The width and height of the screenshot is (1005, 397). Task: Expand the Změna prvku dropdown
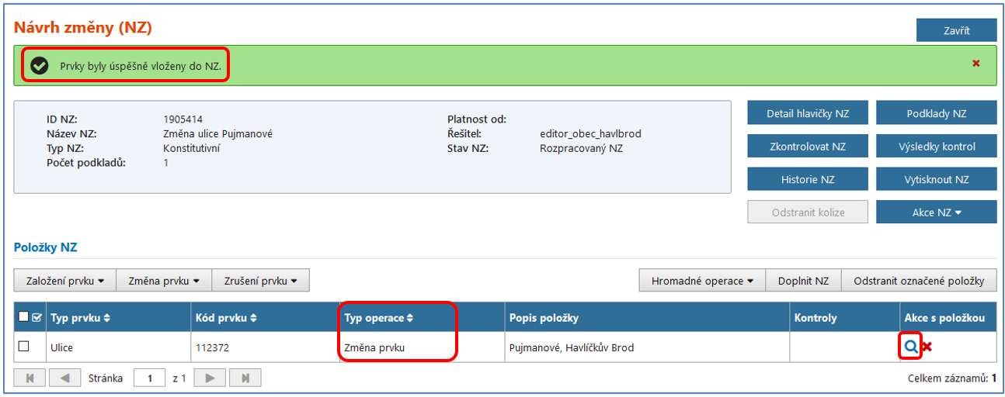click(x=163, y=281)
